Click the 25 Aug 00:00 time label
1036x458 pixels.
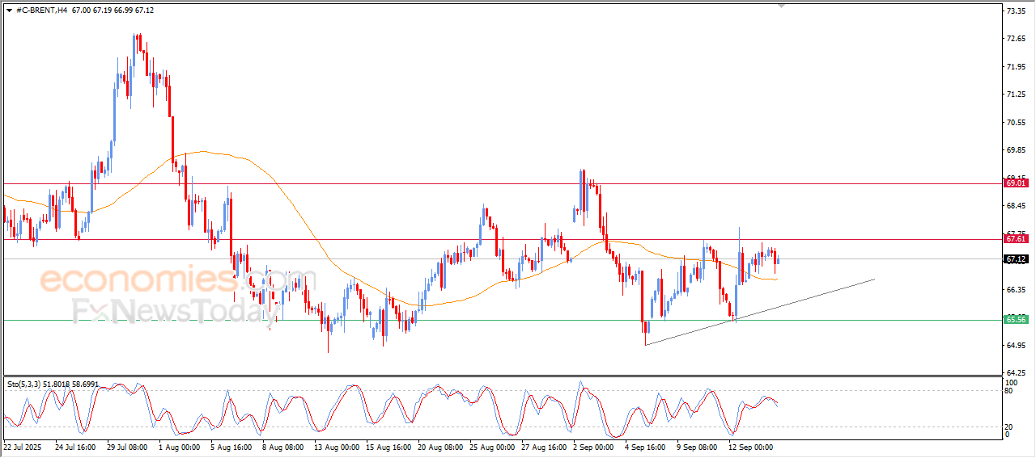(493, 446)
